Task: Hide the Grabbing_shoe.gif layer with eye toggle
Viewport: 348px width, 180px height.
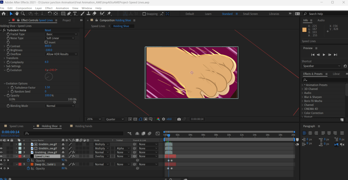Action: coord(2,152)
